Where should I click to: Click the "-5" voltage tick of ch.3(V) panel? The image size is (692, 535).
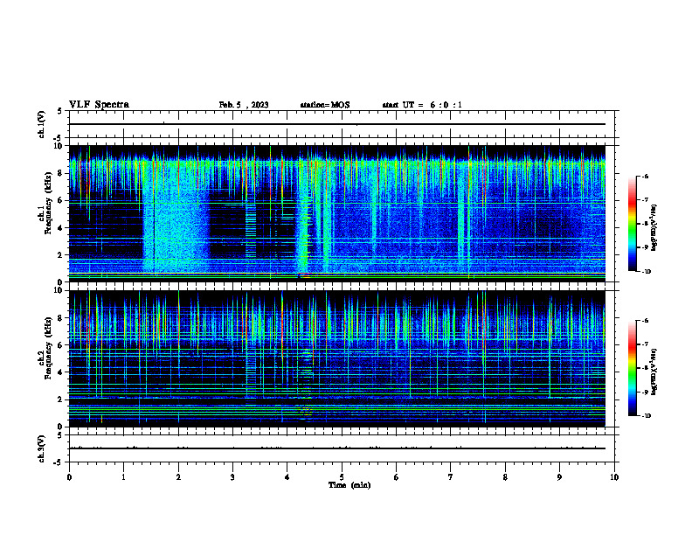pyautogui.click(x=59, y=462)
